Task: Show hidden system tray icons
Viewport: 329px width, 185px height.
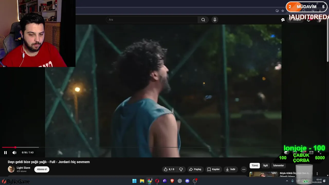Action: [287, 181]
